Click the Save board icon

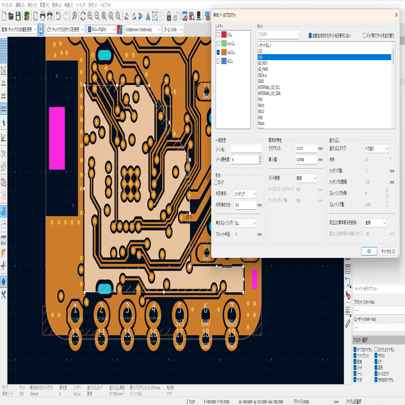tap(18, 16)
